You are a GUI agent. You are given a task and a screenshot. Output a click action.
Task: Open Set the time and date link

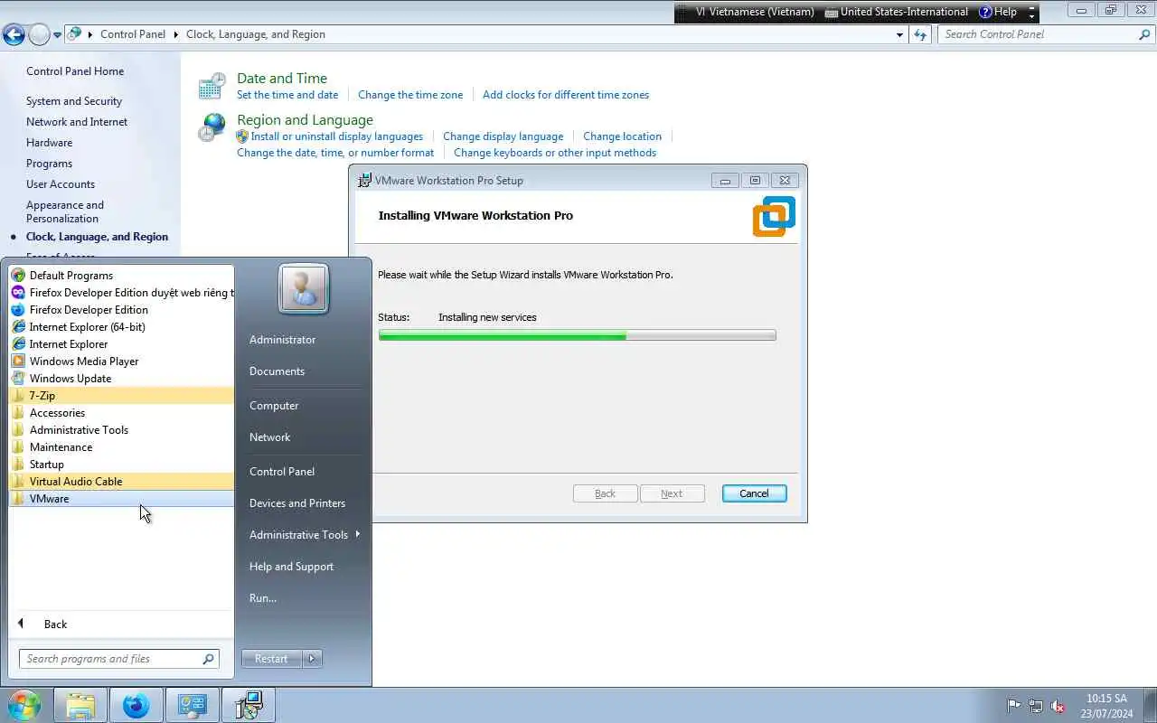click(287, 95)
